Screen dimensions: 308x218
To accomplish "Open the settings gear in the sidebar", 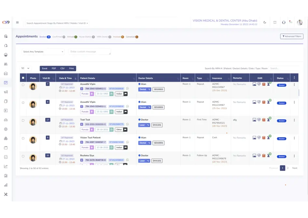I will 6,129.
